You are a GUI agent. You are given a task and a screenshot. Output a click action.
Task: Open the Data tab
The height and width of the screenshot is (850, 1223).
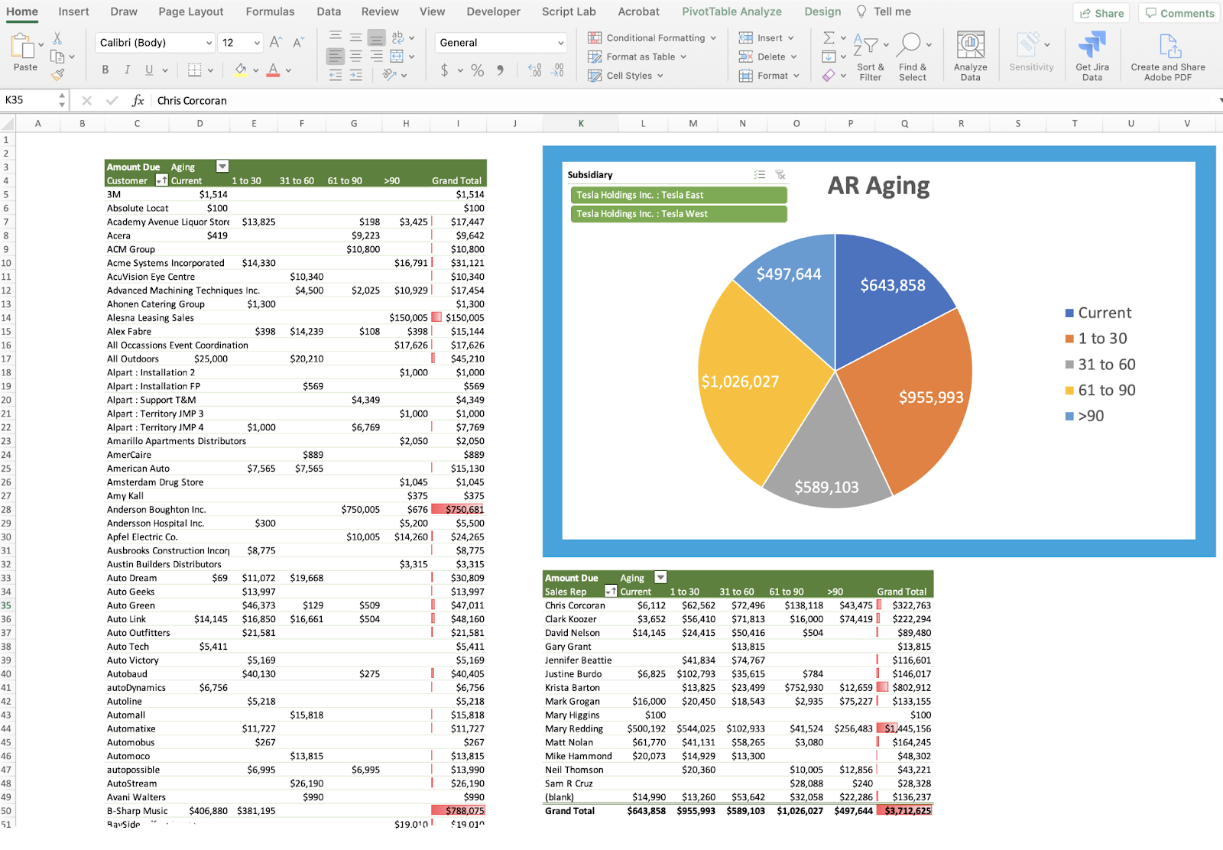coord(329,11)
